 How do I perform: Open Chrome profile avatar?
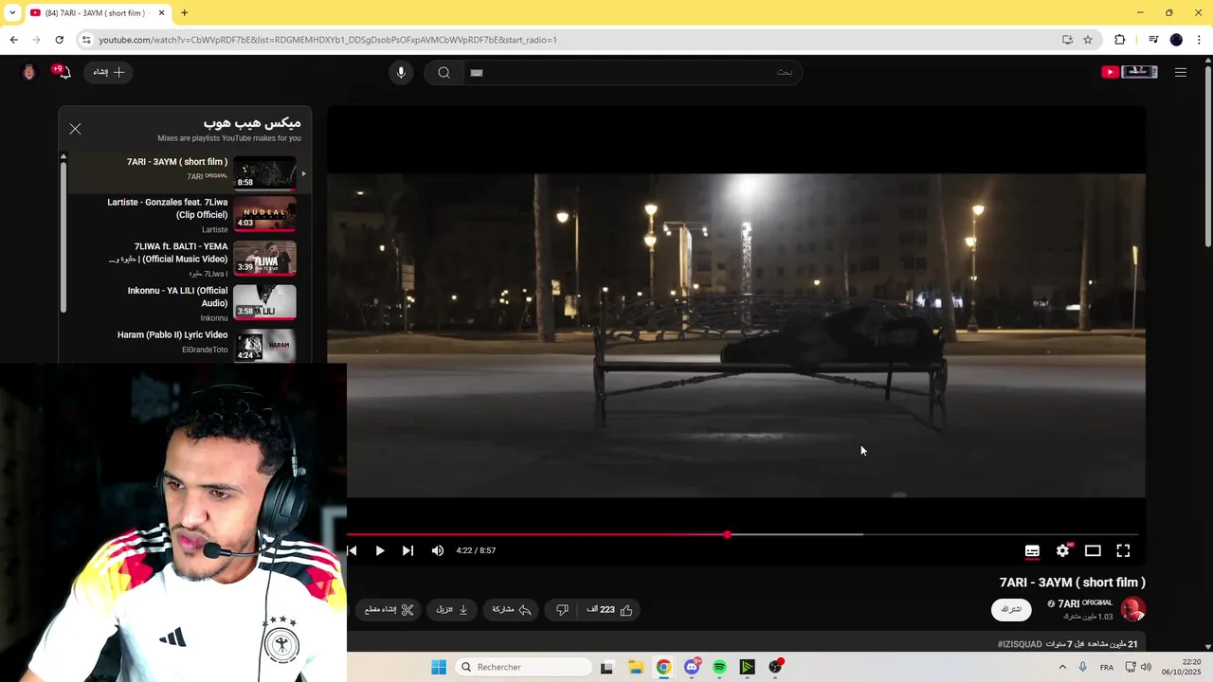tap(1176, 40)
